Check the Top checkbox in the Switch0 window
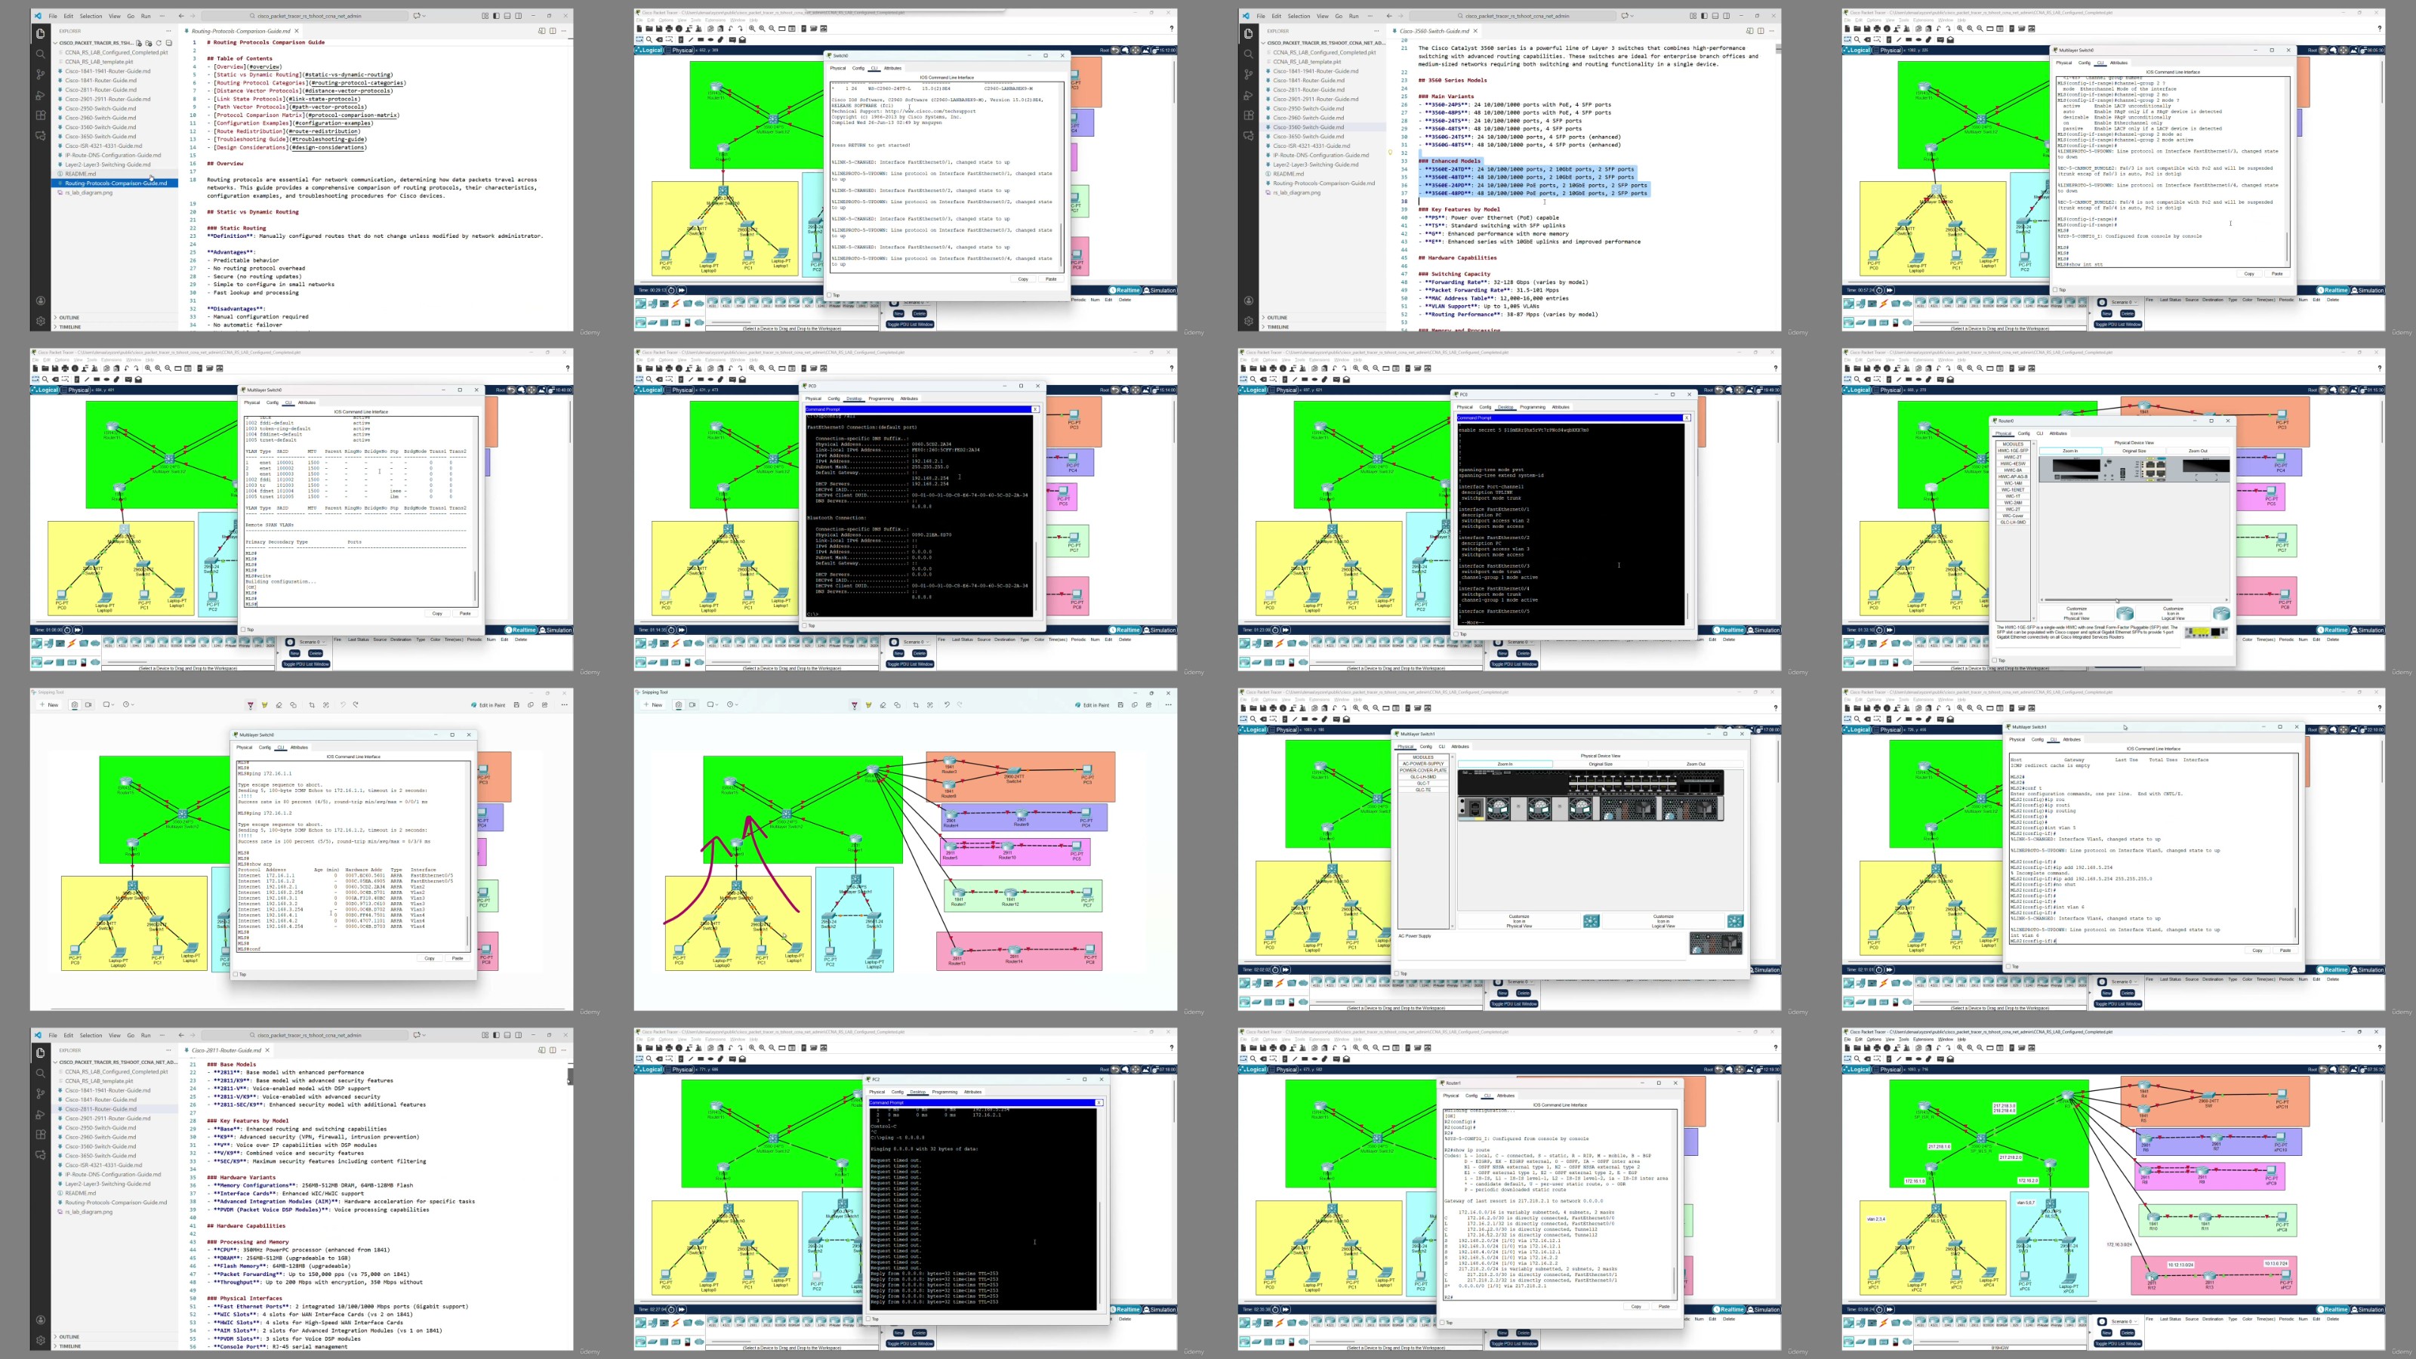 click(830, 295)
